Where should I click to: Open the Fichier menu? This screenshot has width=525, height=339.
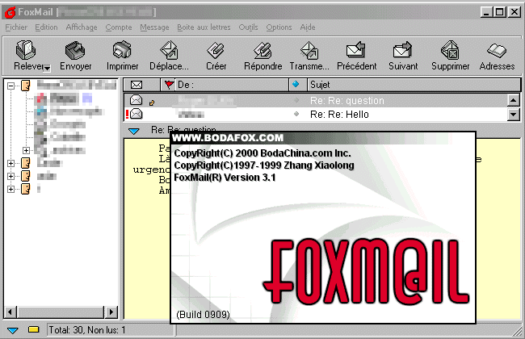coord(16,27)
